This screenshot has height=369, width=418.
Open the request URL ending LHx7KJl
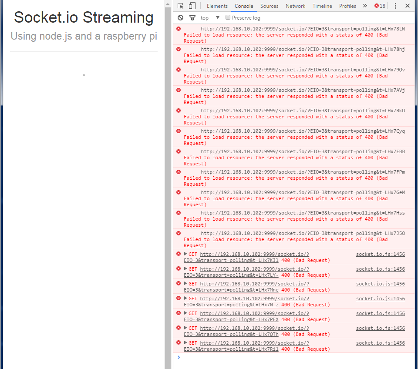[x=246, y=257]
